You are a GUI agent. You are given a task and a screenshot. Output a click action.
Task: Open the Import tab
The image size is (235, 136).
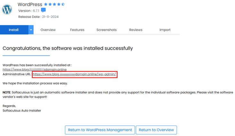click(165, 30)
